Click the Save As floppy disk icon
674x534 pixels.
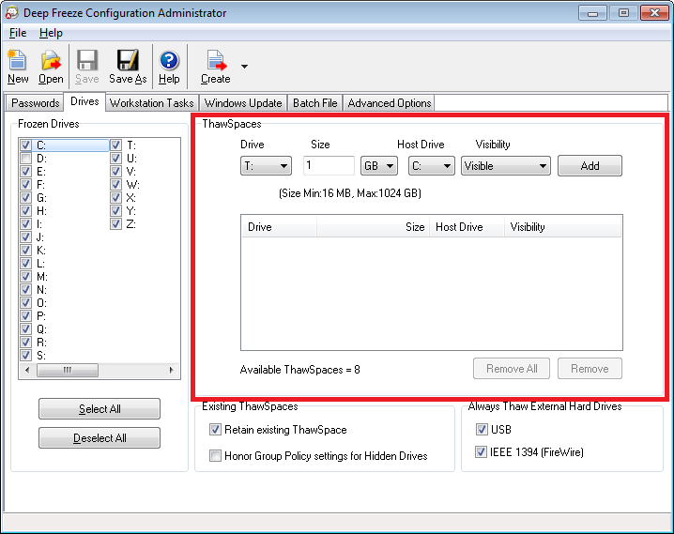[x=127, y=62]
